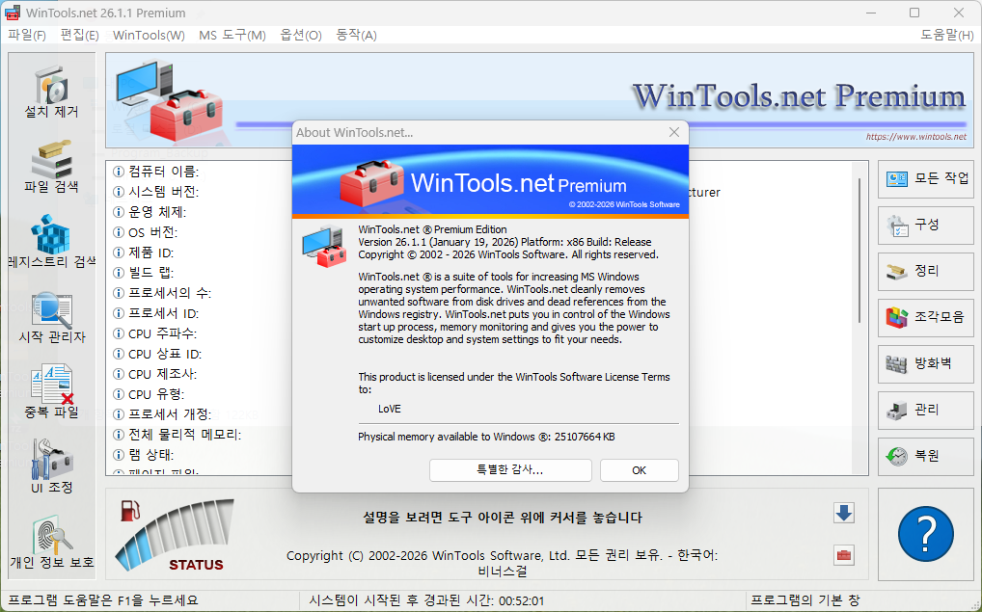Click the system uptime status bar entry

click(x=426, y=600)
